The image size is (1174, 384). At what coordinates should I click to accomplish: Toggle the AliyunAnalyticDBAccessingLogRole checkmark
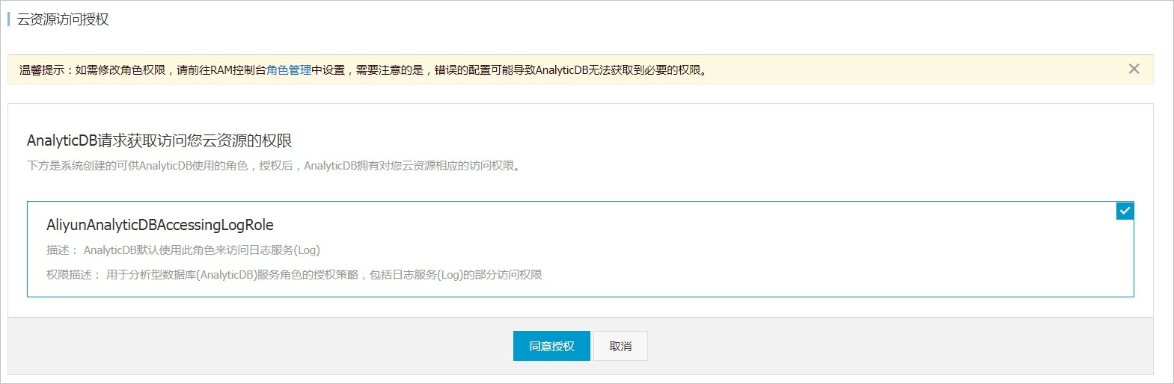coord(1125,211)
